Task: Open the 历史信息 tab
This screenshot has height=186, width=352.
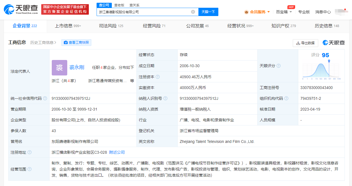Action: (327, 26)
